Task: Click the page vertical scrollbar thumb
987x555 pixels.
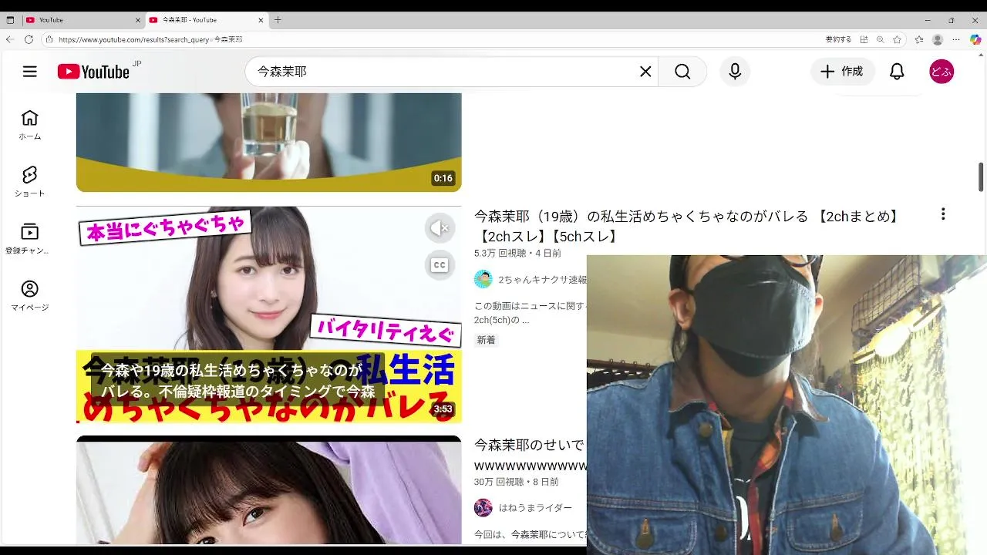Action: pyautogui.click(x=981, y=177)
